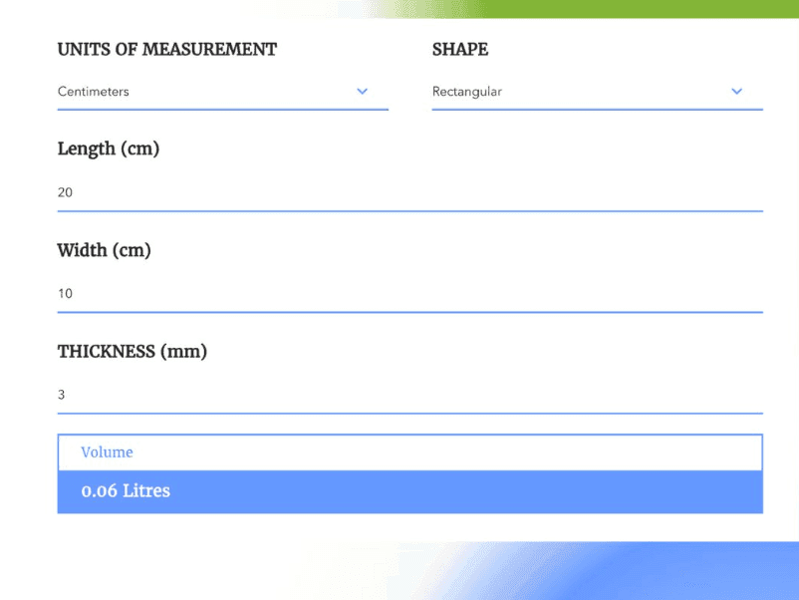Expand the Rectangular shape dropdown
The width and height of the screenshot is (799, 600).
578,92
